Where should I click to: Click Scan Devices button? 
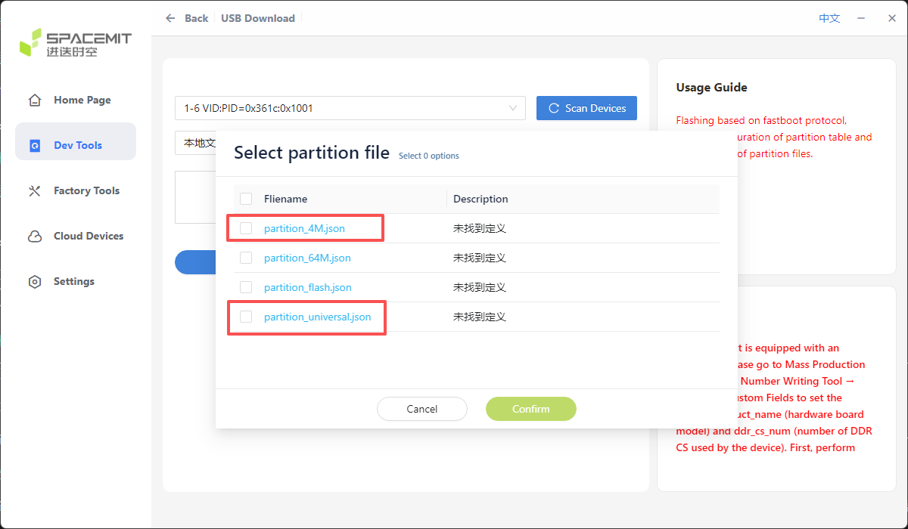[586, 108]
